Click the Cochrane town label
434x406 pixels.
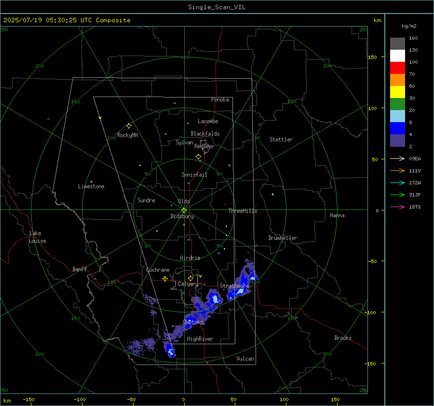(x=158, y=270)
